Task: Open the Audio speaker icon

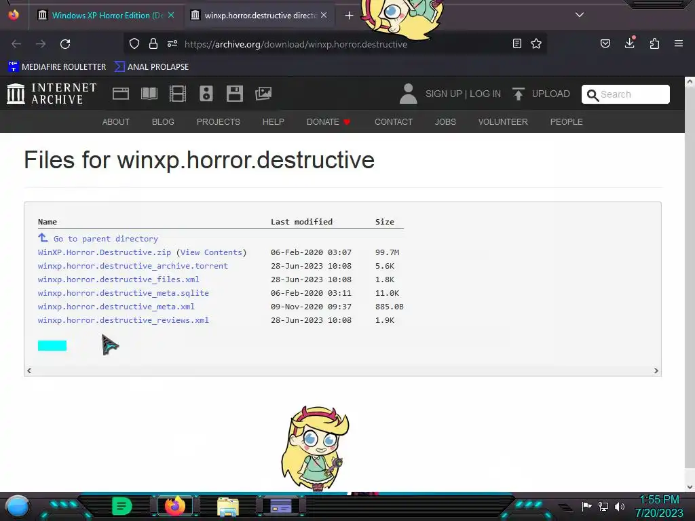Action: point(206,94)
